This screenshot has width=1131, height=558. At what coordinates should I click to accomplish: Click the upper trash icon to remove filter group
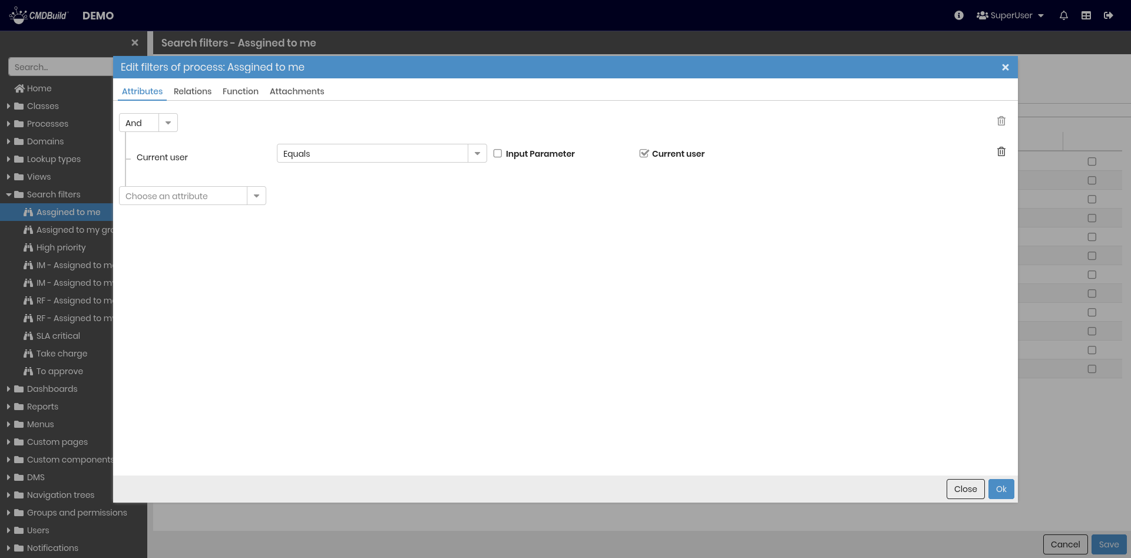click(1001, 121)
